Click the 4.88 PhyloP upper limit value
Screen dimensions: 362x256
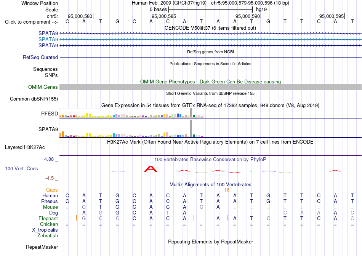coord(49,159)
